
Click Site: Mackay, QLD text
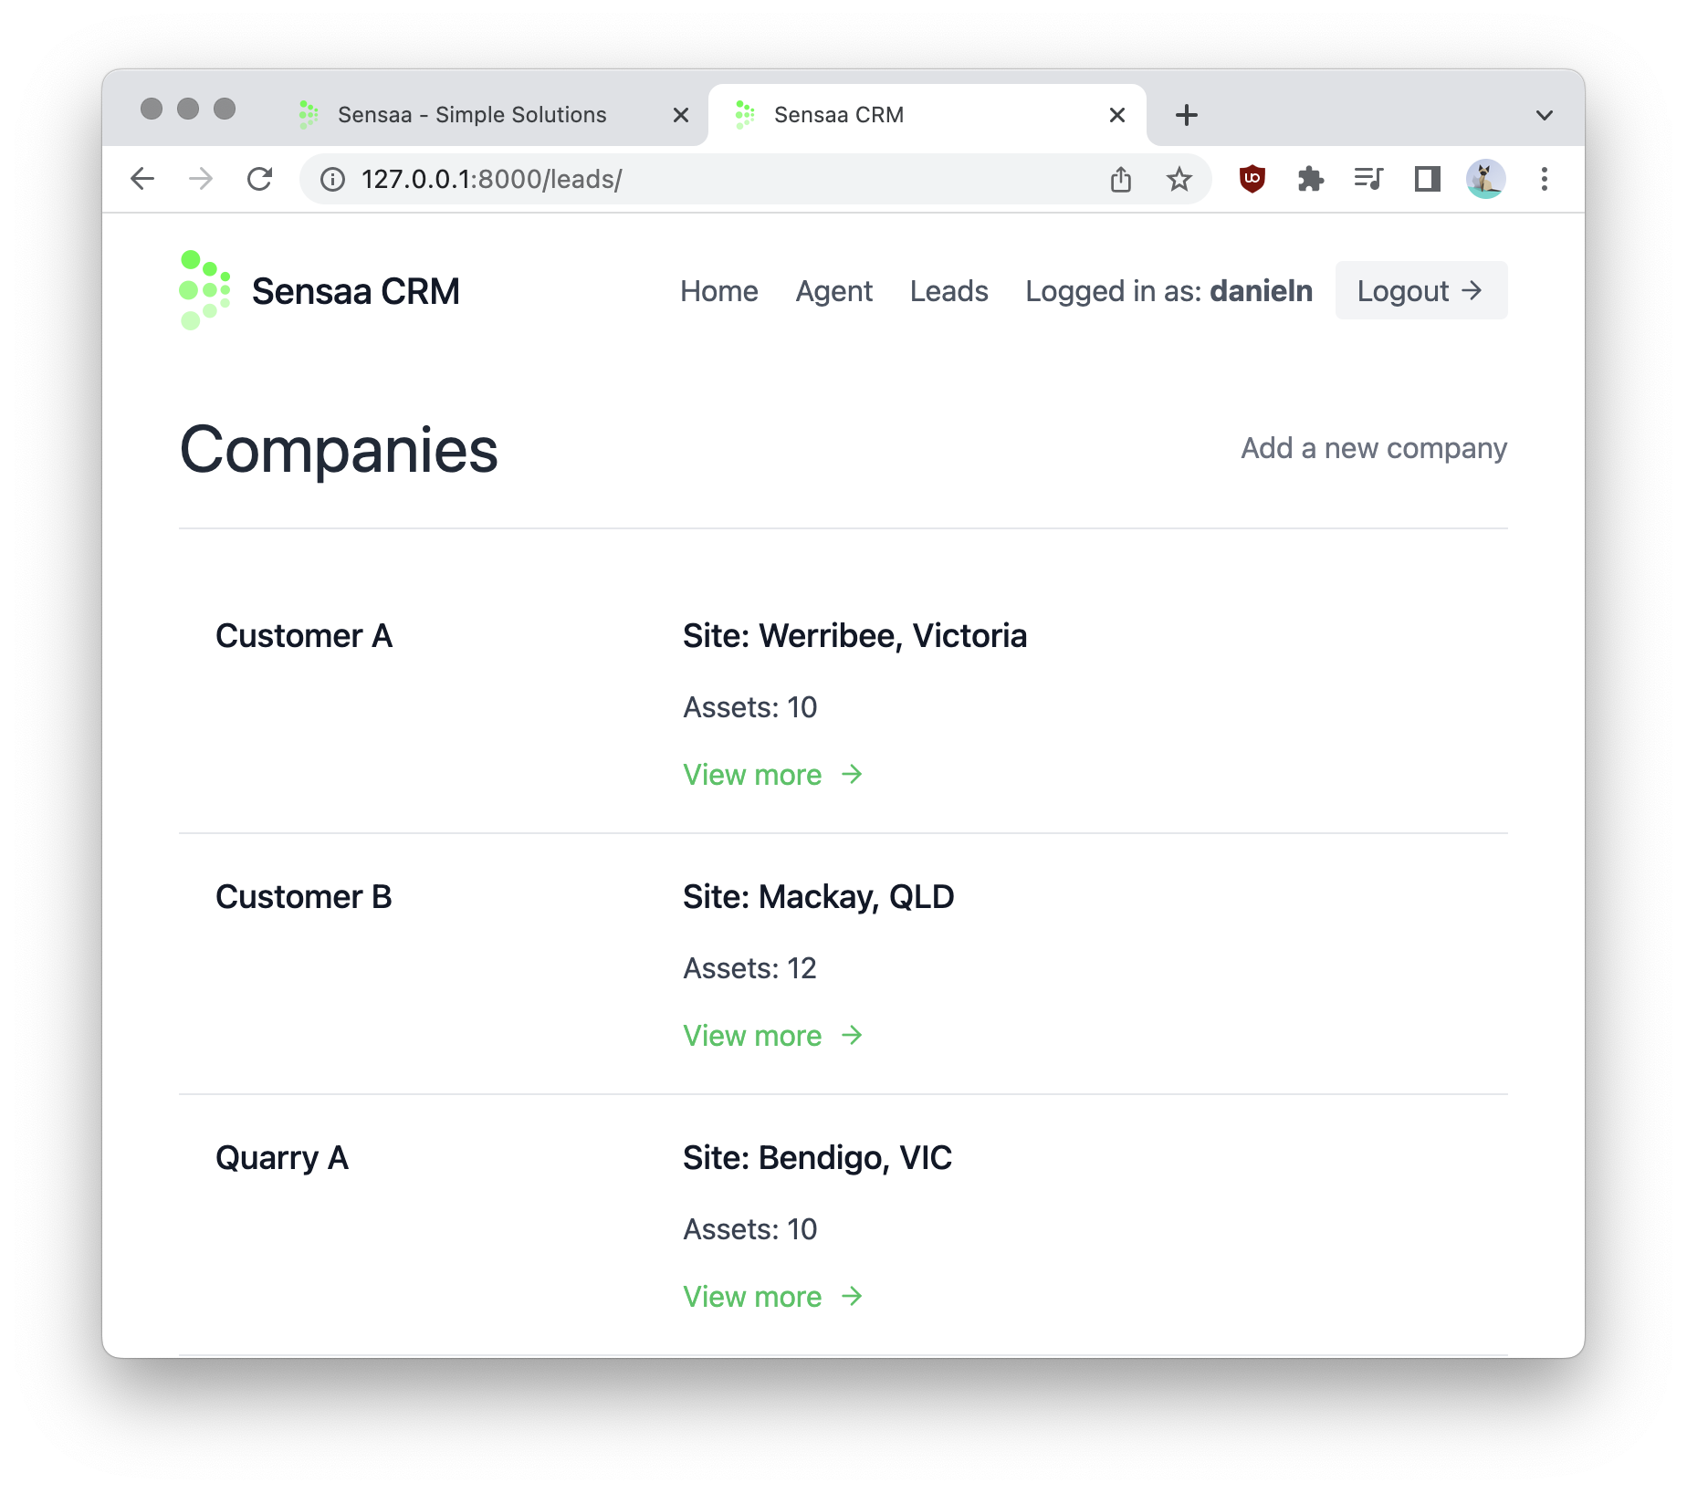pyautogui.click(x=819, y=897)
